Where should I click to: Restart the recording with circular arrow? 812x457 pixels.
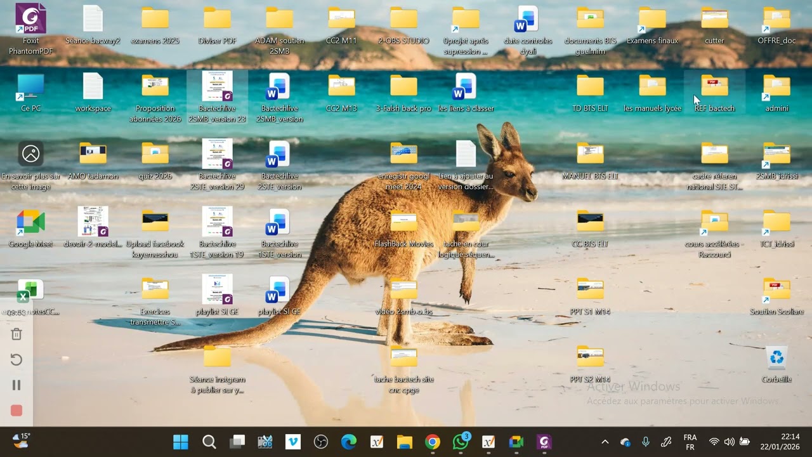(16, 360)
